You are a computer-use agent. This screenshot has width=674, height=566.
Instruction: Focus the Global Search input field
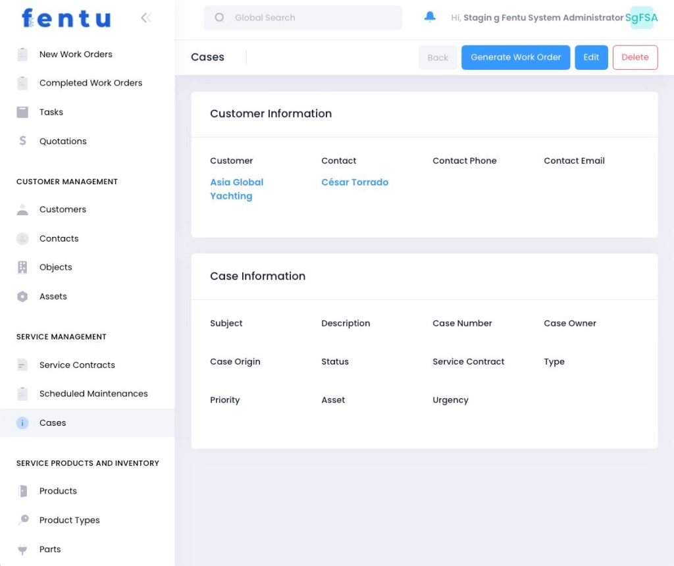pos(309,18)
